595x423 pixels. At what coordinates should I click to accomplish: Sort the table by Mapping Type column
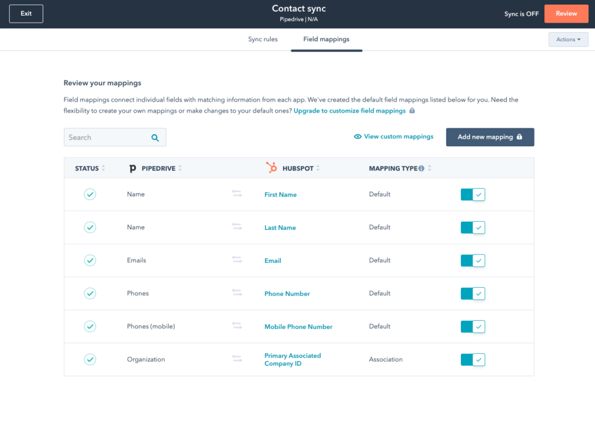(429, 168)
